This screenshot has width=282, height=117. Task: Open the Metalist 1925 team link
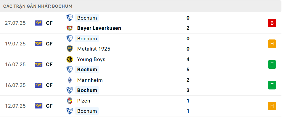pos(94,49)
